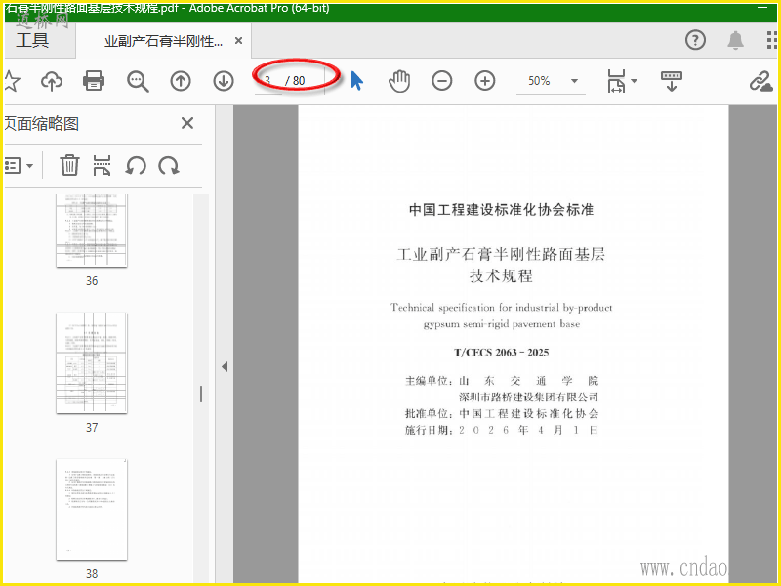Viewport: 781px width, 586px height.
Task: Click the 深圳市路桥建设集团有限公司 line
Action: (x=528, y=398)
